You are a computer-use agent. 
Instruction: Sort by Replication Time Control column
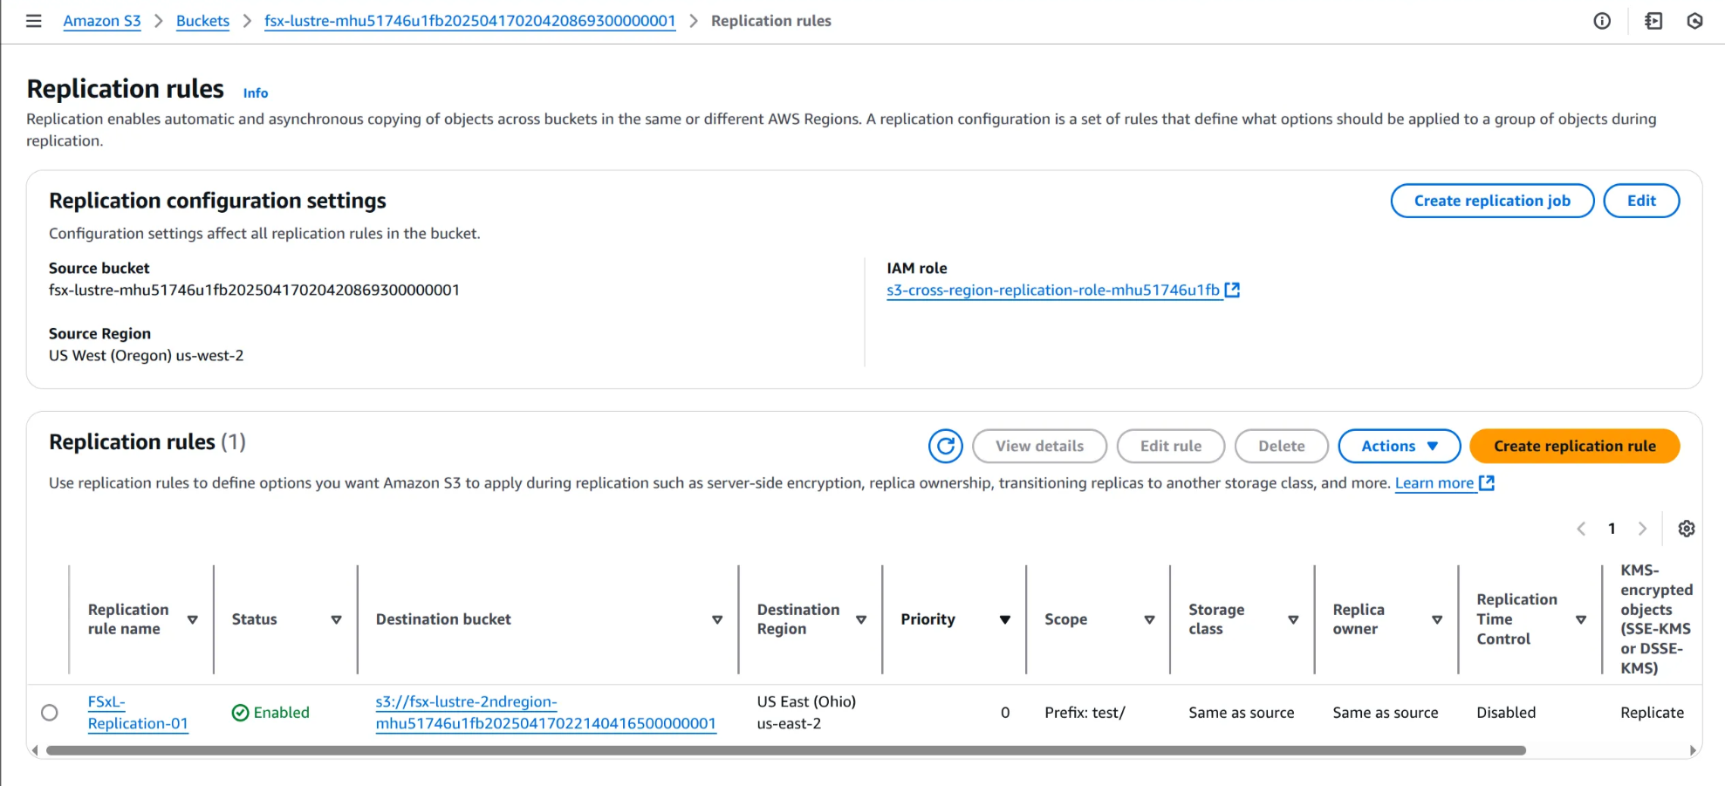pos(1580,619)
